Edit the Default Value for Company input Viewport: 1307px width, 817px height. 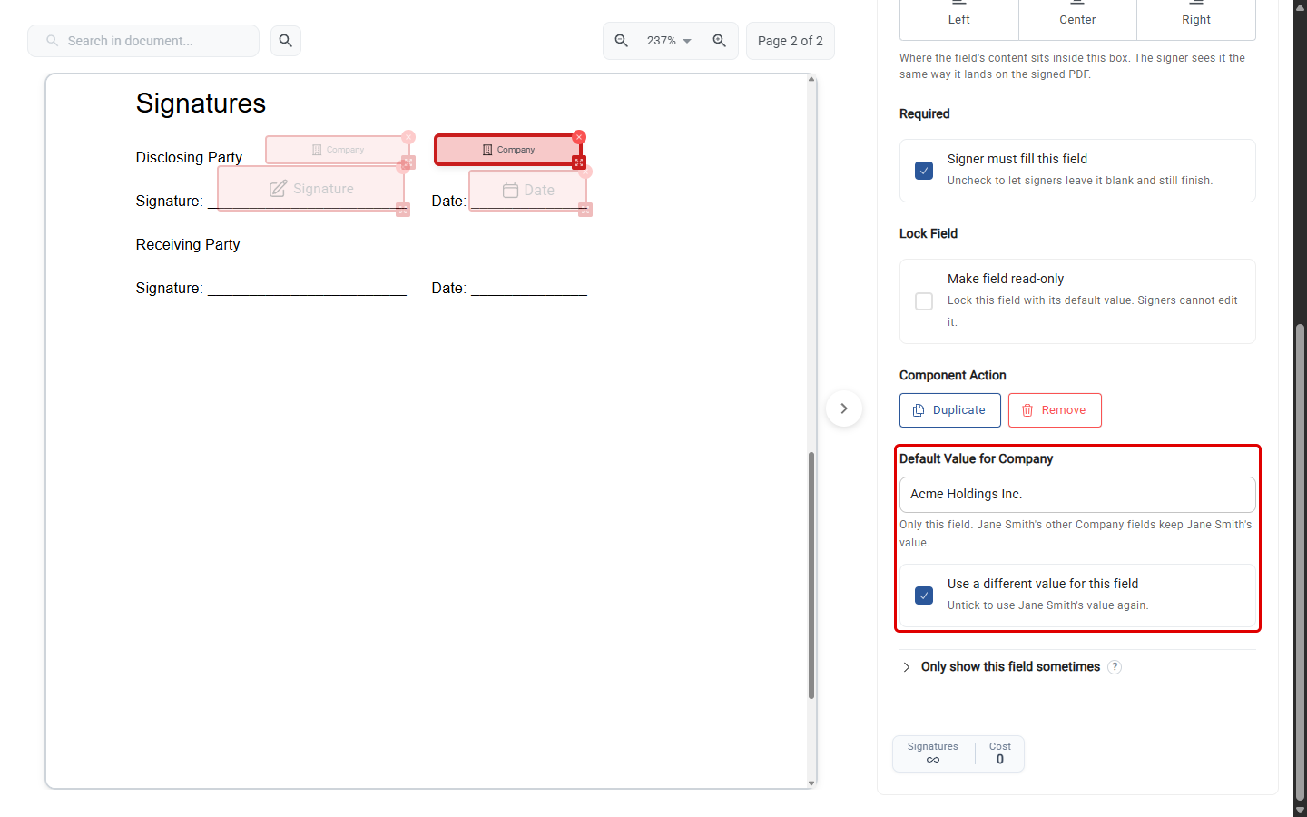(1077, 495)
